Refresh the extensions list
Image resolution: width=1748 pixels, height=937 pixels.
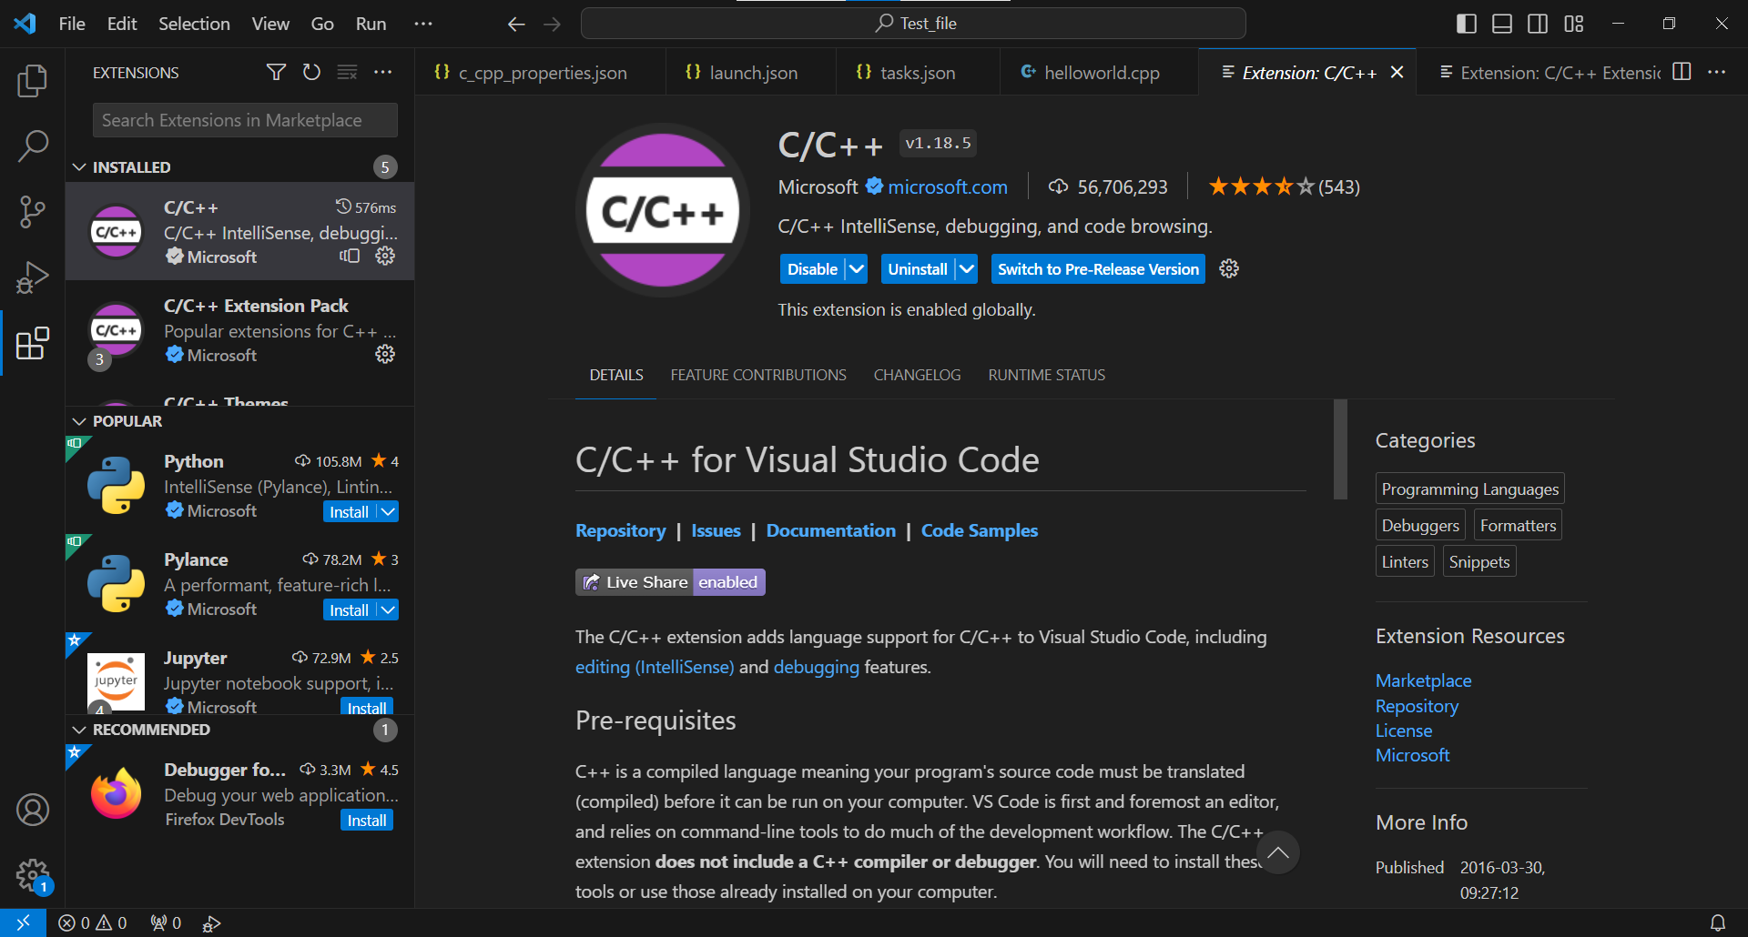pos(311,72)
